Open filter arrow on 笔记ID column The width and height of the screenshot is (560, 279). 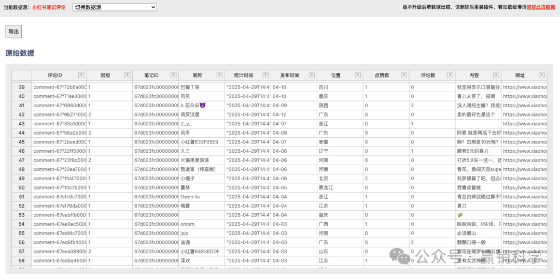pos(173,75)
